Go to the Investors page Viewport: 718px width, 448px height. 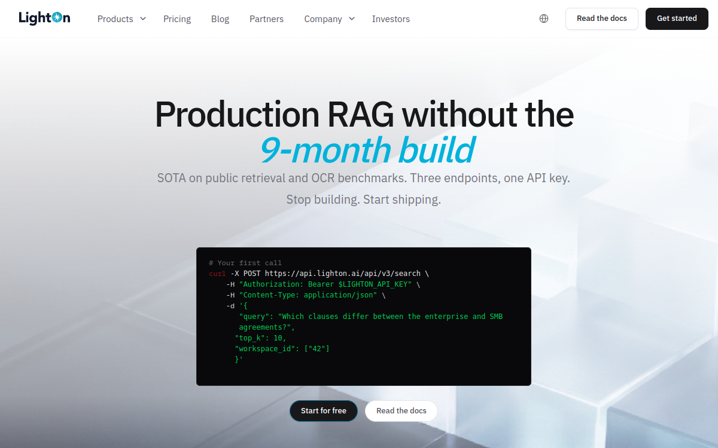pyautogui.click(x=391, y=19)
